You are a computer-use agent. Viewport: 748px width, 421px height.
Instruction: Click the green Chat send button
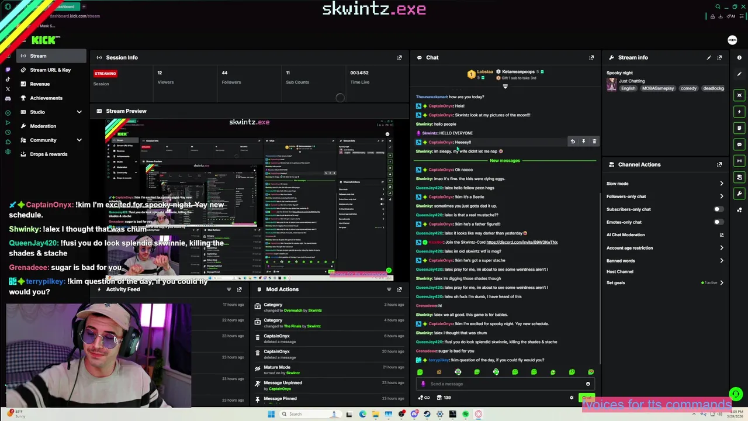tap(587, 398)
